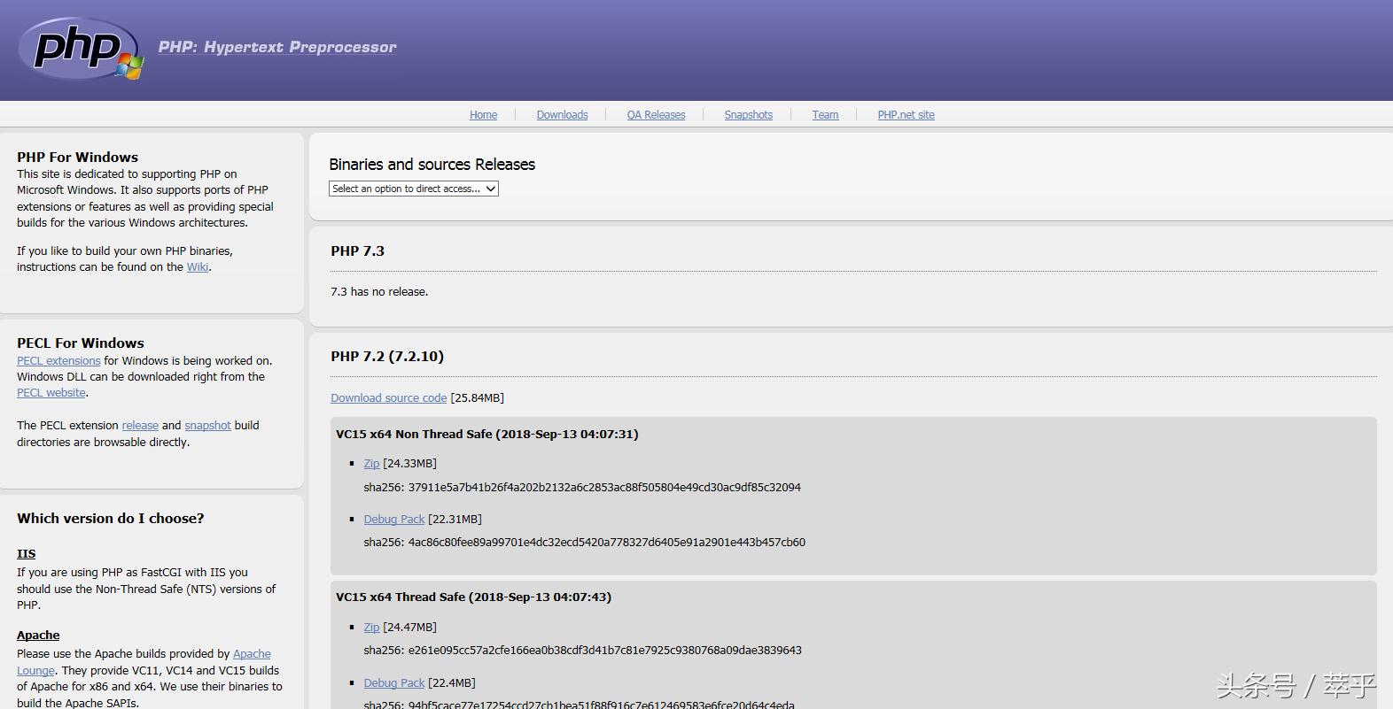Download the Thread Safe Debug Pack [22.4MB]
This screenshot has height=709, width=1393.
coord(394,683)
